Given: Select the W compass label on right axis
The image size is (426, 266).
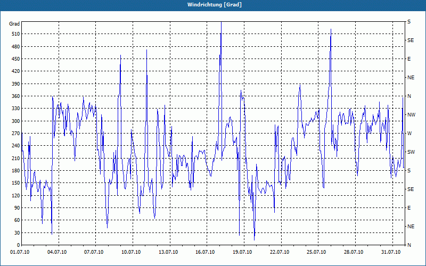Looking at the screenshot, I should pyautogui.click(x=409, y=134).
